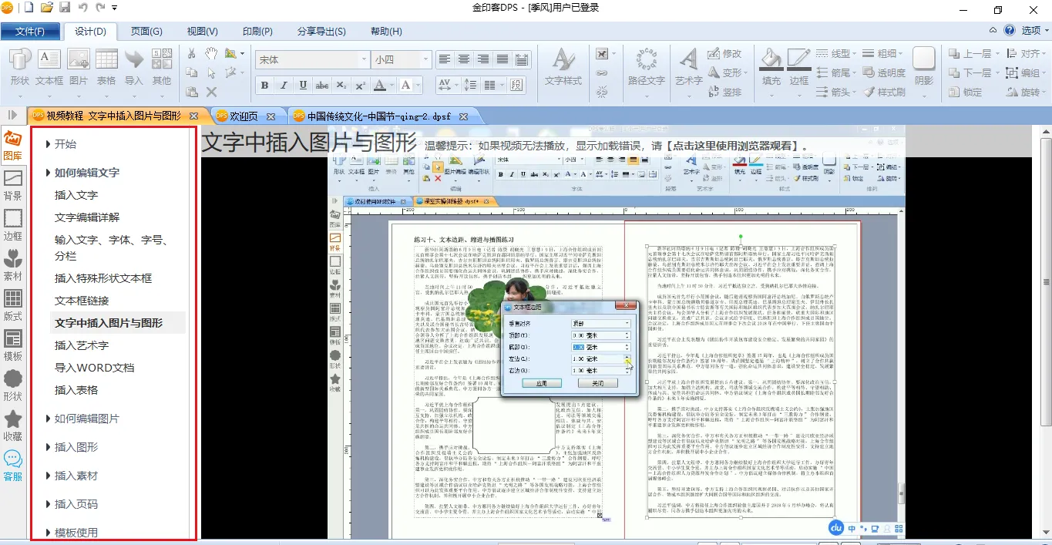The width and height of the screenshot is (1052, 545).
Task: Select the 表格 table tool in ribbon
Action: pyautogui.click(x=106, y=66)
